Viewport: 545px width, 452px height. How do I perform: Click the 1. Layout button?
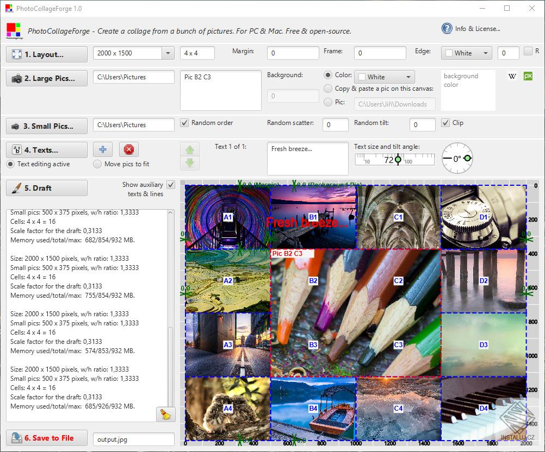(47, 54)
